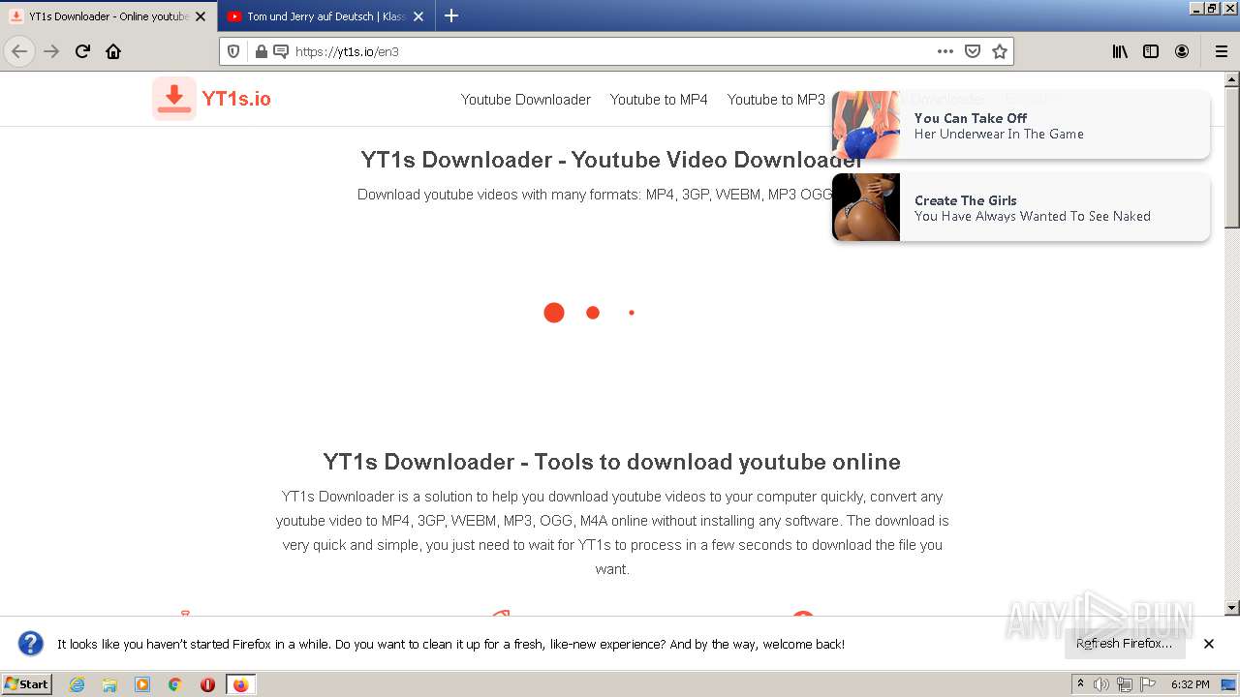Image resolution: width=1240 pixels, height=697 pixels.
Task: Open the Windows Start menu
Action: coord(27,683)
